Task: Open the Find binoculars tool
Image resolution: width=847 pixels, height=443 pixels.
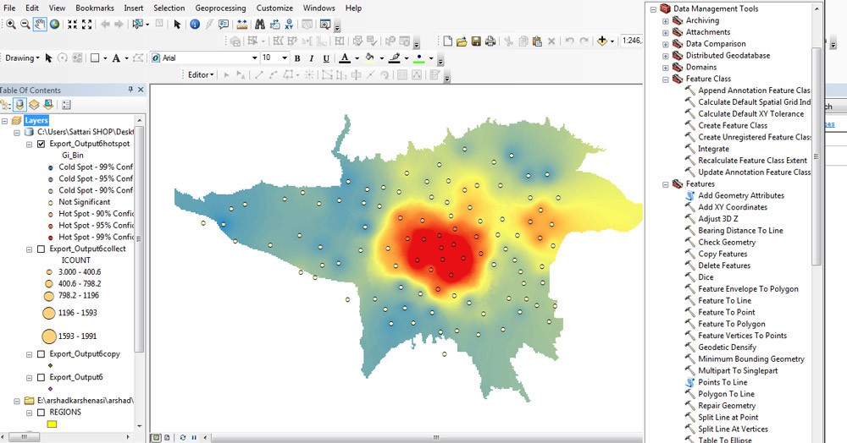Action: (261, 25)
